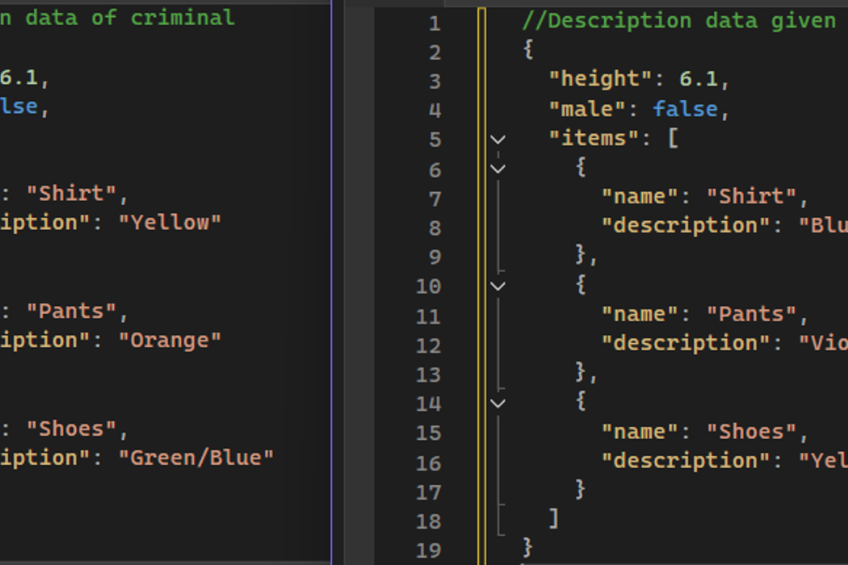848x565 pixels.
Task: Click the "Green/Blue" string in the left pane
Action: 195,458
